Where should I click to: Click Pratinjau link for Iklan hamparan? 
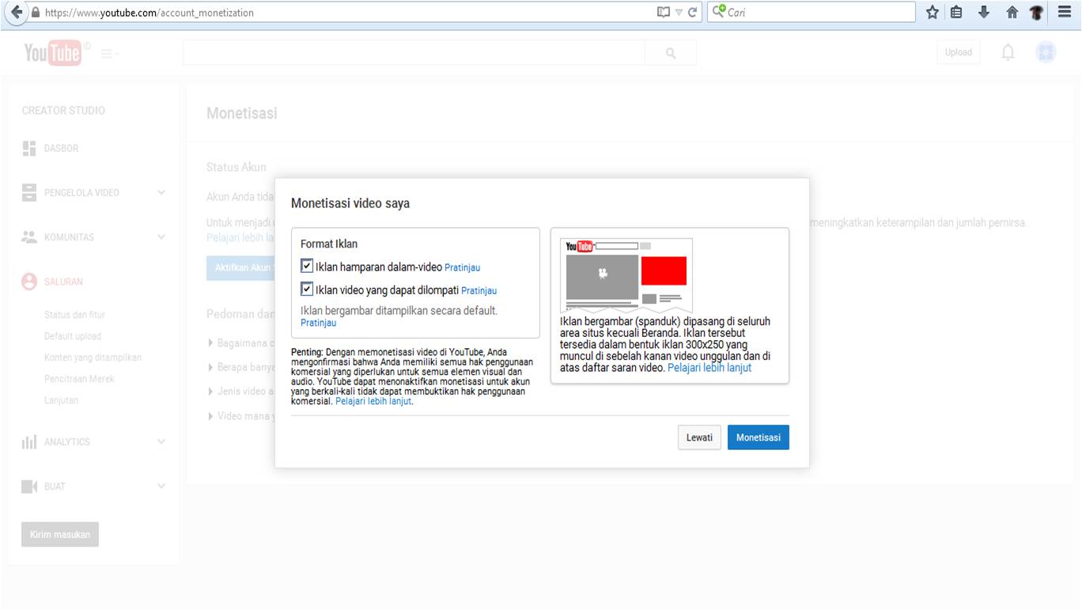point(462,267)
